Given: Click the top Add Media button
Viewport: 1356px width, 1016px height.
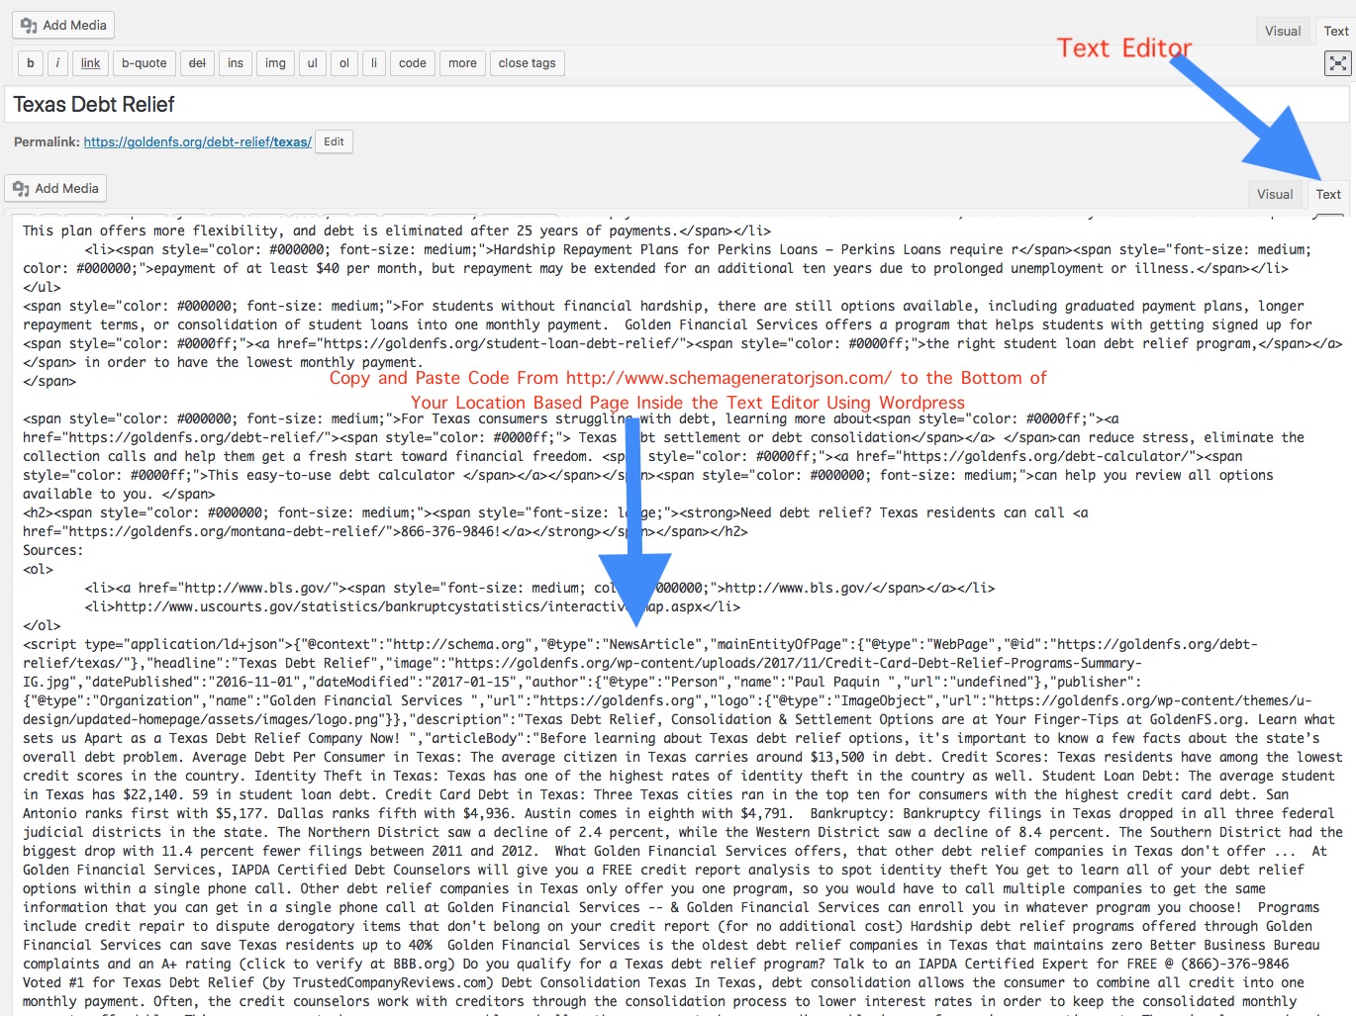Looking at the screenshot, I should point(63,25).
